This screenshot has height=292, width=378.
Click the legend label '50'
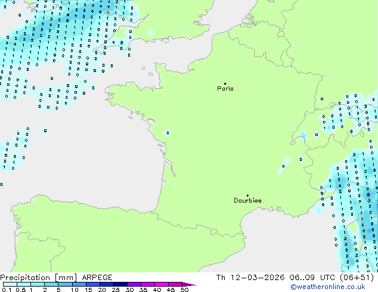[184, 290]
